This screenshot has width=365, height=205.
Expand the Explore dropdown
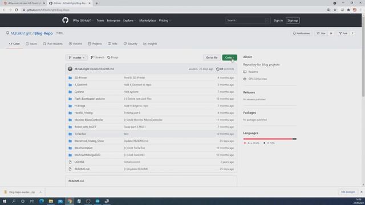(129, 20)
